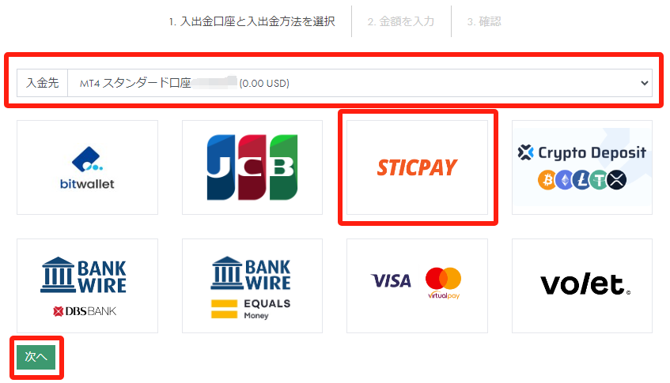The image size is (670, 383).
Task: Click the green 次へ button
Action: pyautogui.click(x=36, y=357)
